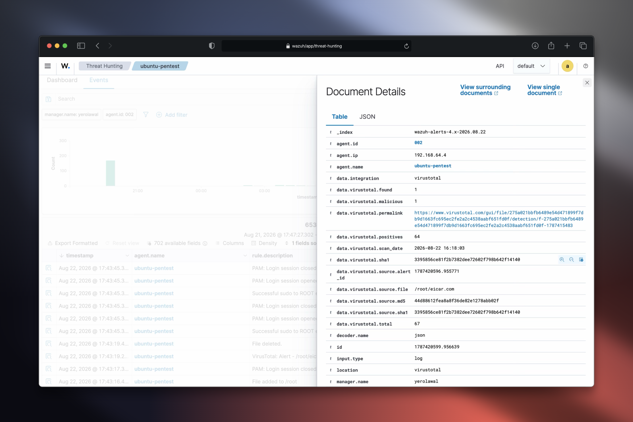
Task: Open the Density options
Action: (x=264, y=243)
